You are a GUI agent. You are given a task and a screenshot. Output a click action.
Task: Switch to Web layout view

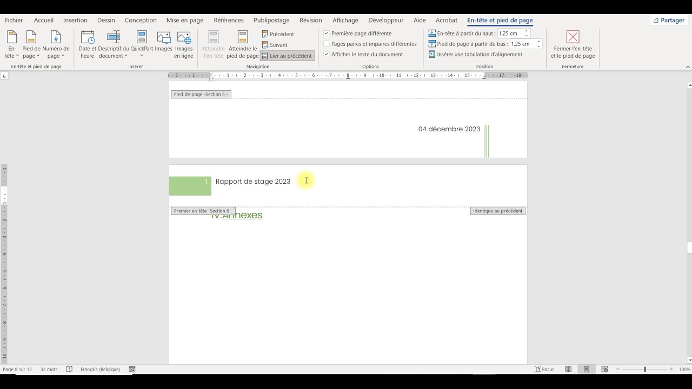point(604,370)
